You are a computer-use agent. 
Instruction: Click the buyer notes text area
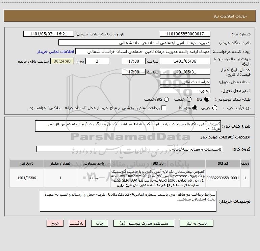pos(128,201)
